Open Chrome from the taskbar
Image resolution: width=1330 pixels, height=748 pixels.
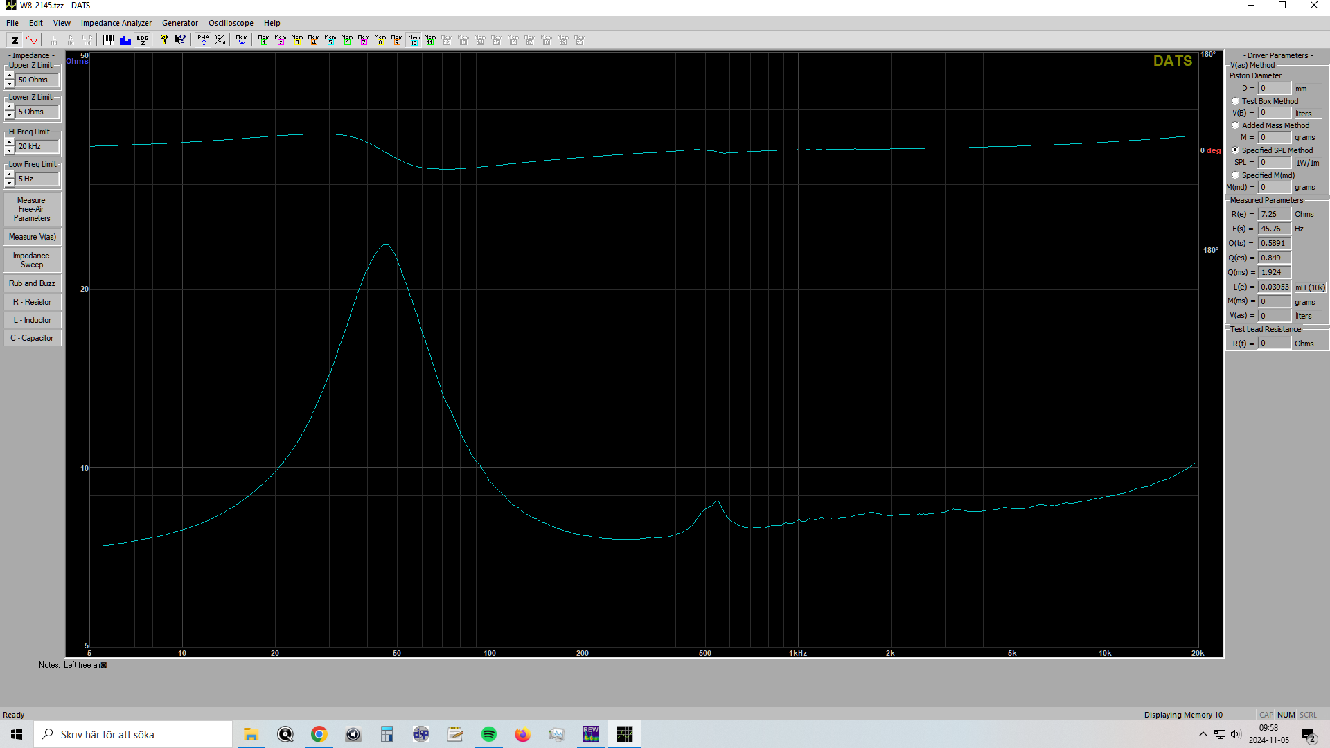click(x=319, y=734)
